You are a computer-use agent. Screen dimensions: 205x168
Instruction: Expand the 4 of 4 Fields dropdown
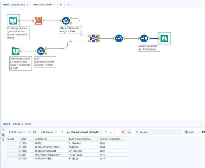[x=17, y=132]
